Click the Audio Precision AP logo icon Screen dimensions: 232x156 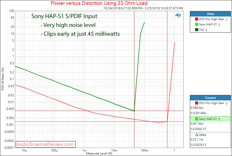178,15
